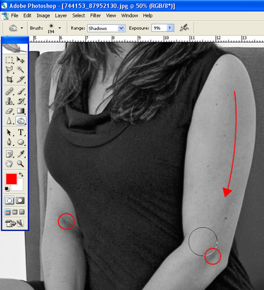Select the Zoom magnifier tool
The image size is (264, 290).
pos(21,164)
